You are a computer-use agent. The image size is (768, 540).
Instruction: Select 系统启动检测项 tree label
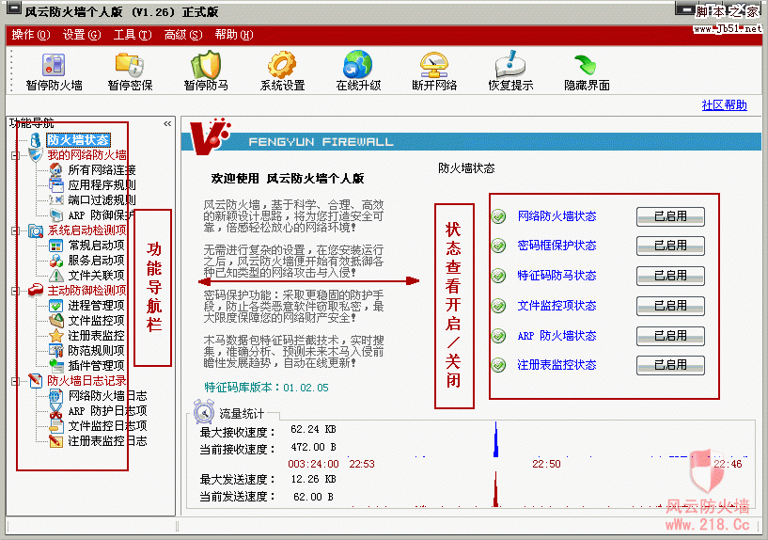86,230
